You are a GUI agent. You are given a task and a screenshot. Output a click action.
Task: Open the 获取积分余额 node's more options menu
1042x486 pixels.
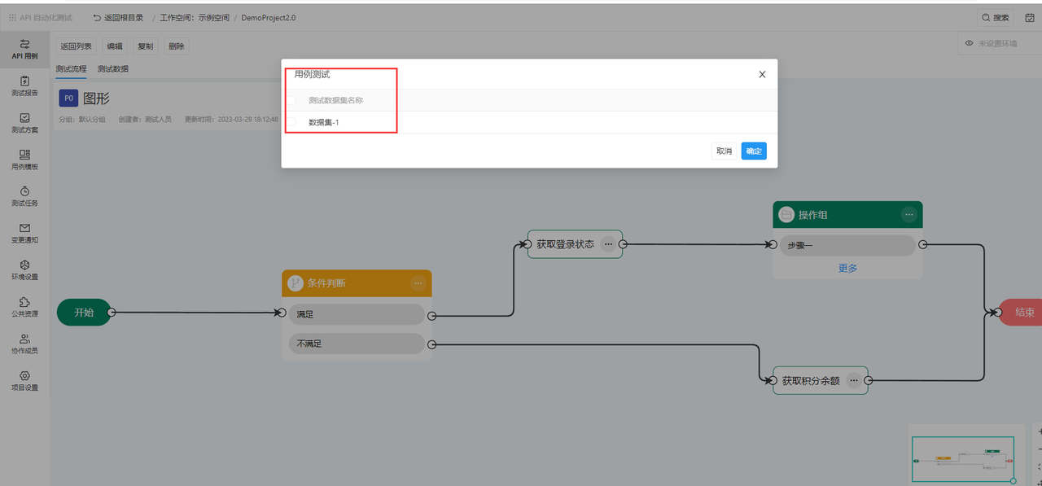click(x=853, y=380)
